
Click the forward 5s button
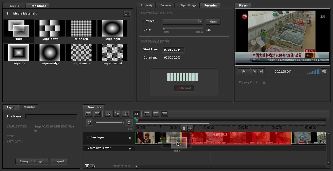129,122
